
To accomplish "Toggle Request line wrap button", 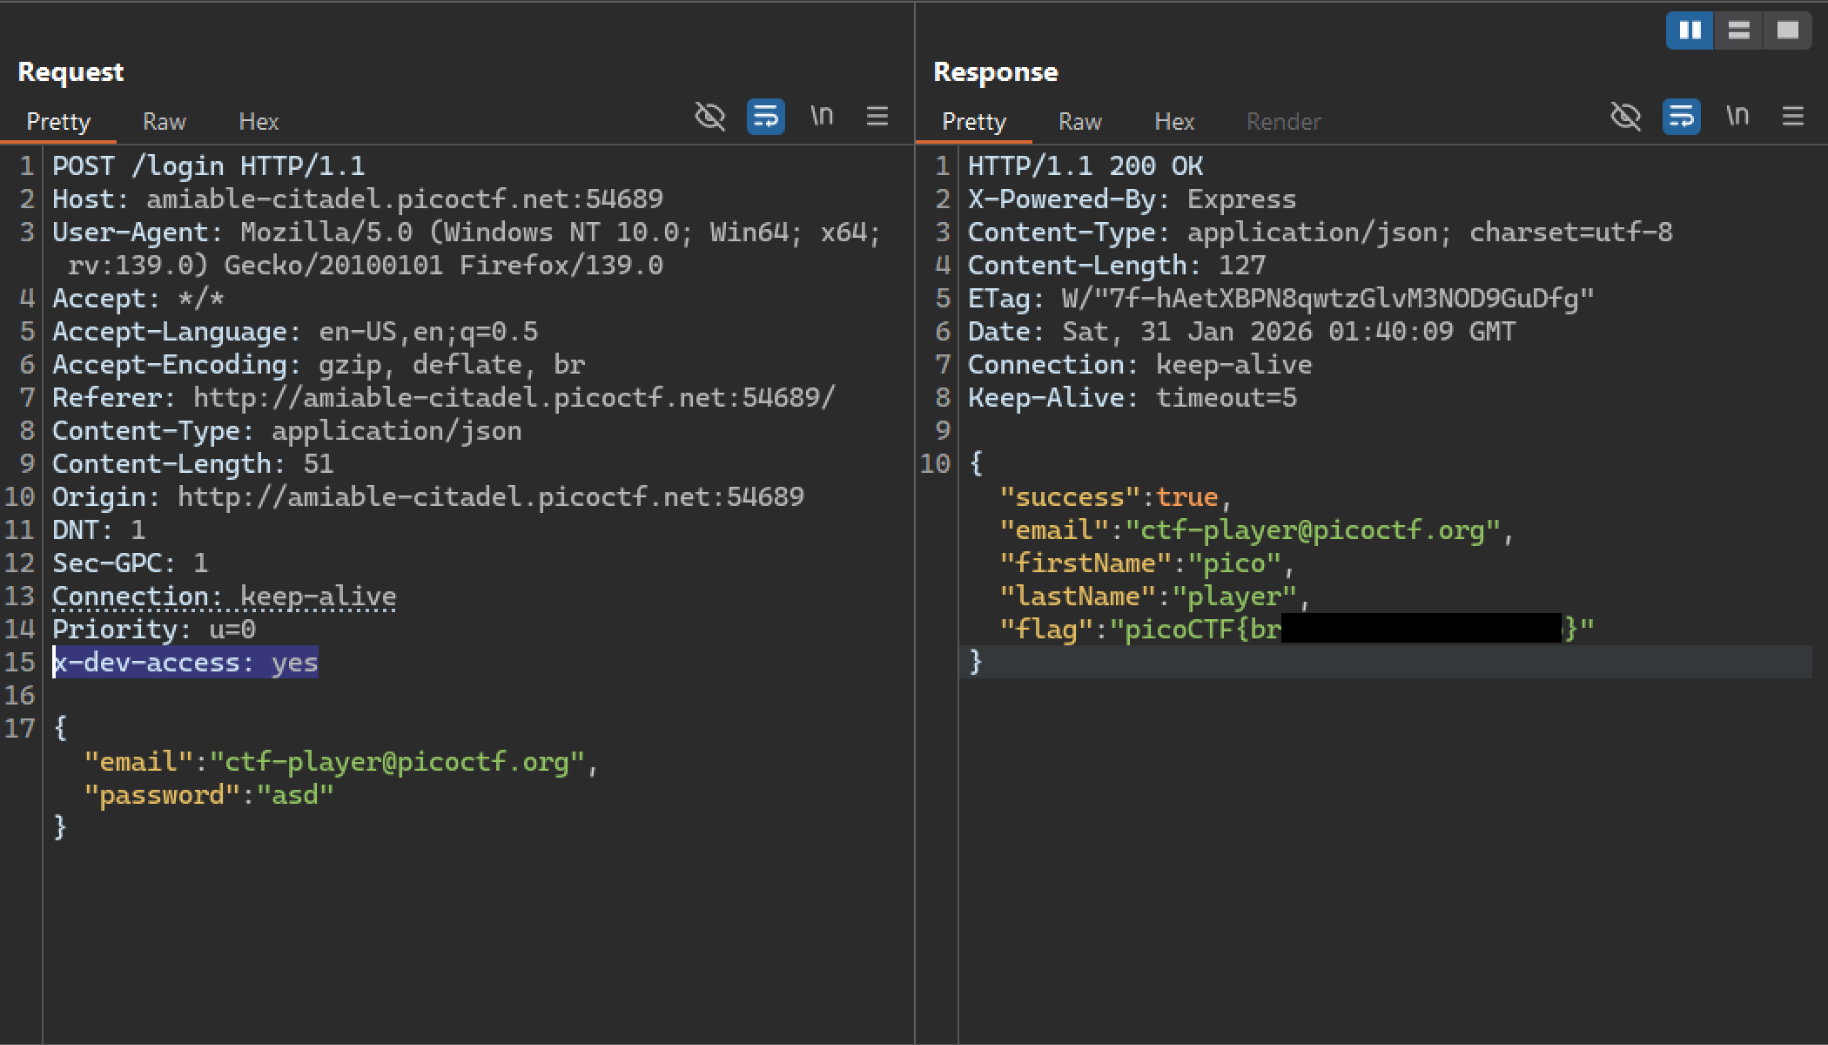I will [765, 116].
